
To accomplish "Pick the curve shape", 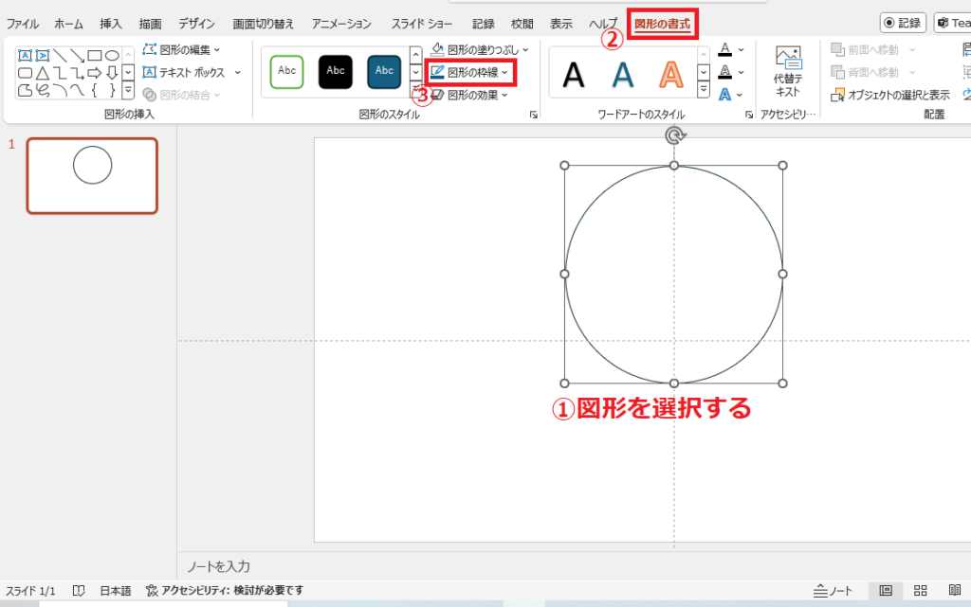I will [x=77, y=90].
